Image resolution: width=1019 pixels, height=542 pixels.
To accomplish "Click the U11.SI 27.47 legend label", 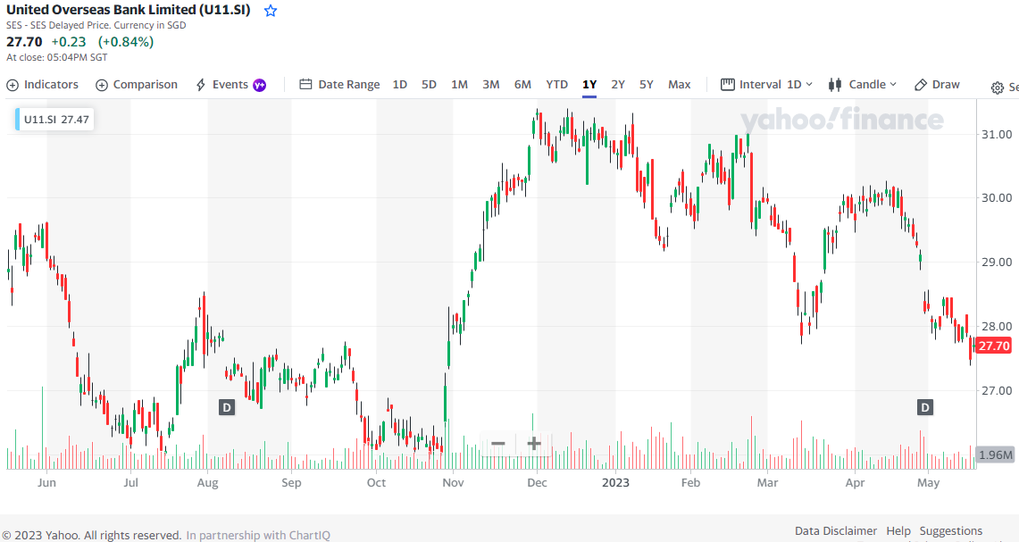I will pyautogui.click(x=55, y=120).
